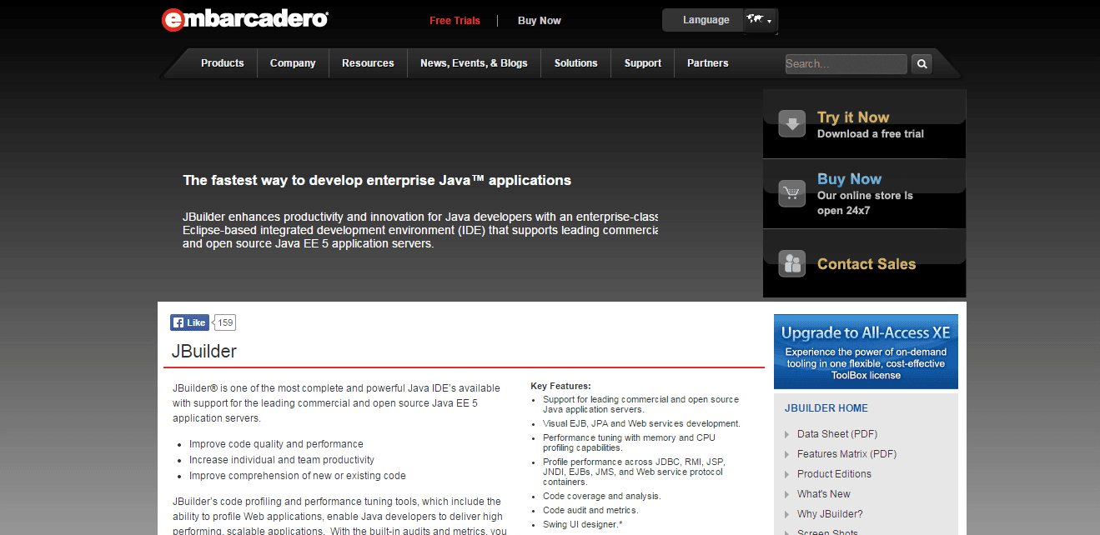
Task: Click the Free Trials link
Action: click(x=455, y=21)
